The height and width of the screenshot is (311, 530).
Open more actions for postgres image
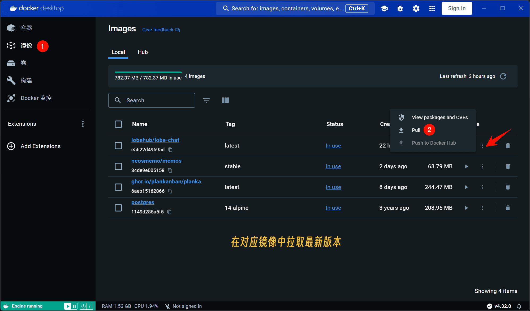482,208
